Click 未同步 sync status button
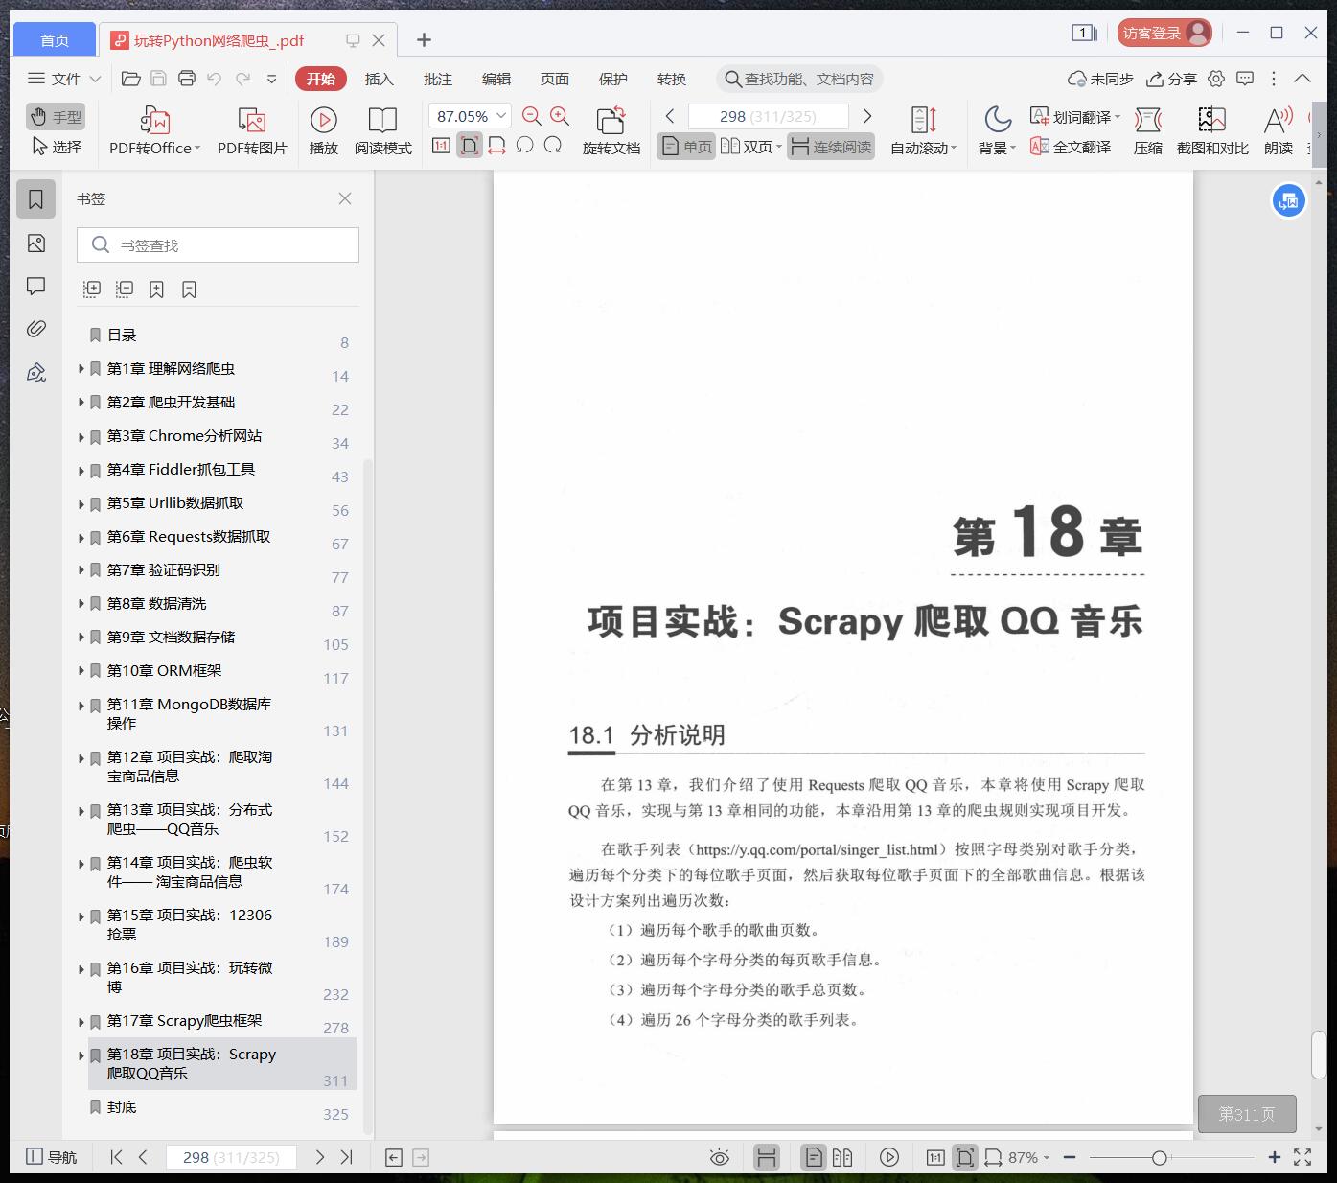 (1100, 79)
